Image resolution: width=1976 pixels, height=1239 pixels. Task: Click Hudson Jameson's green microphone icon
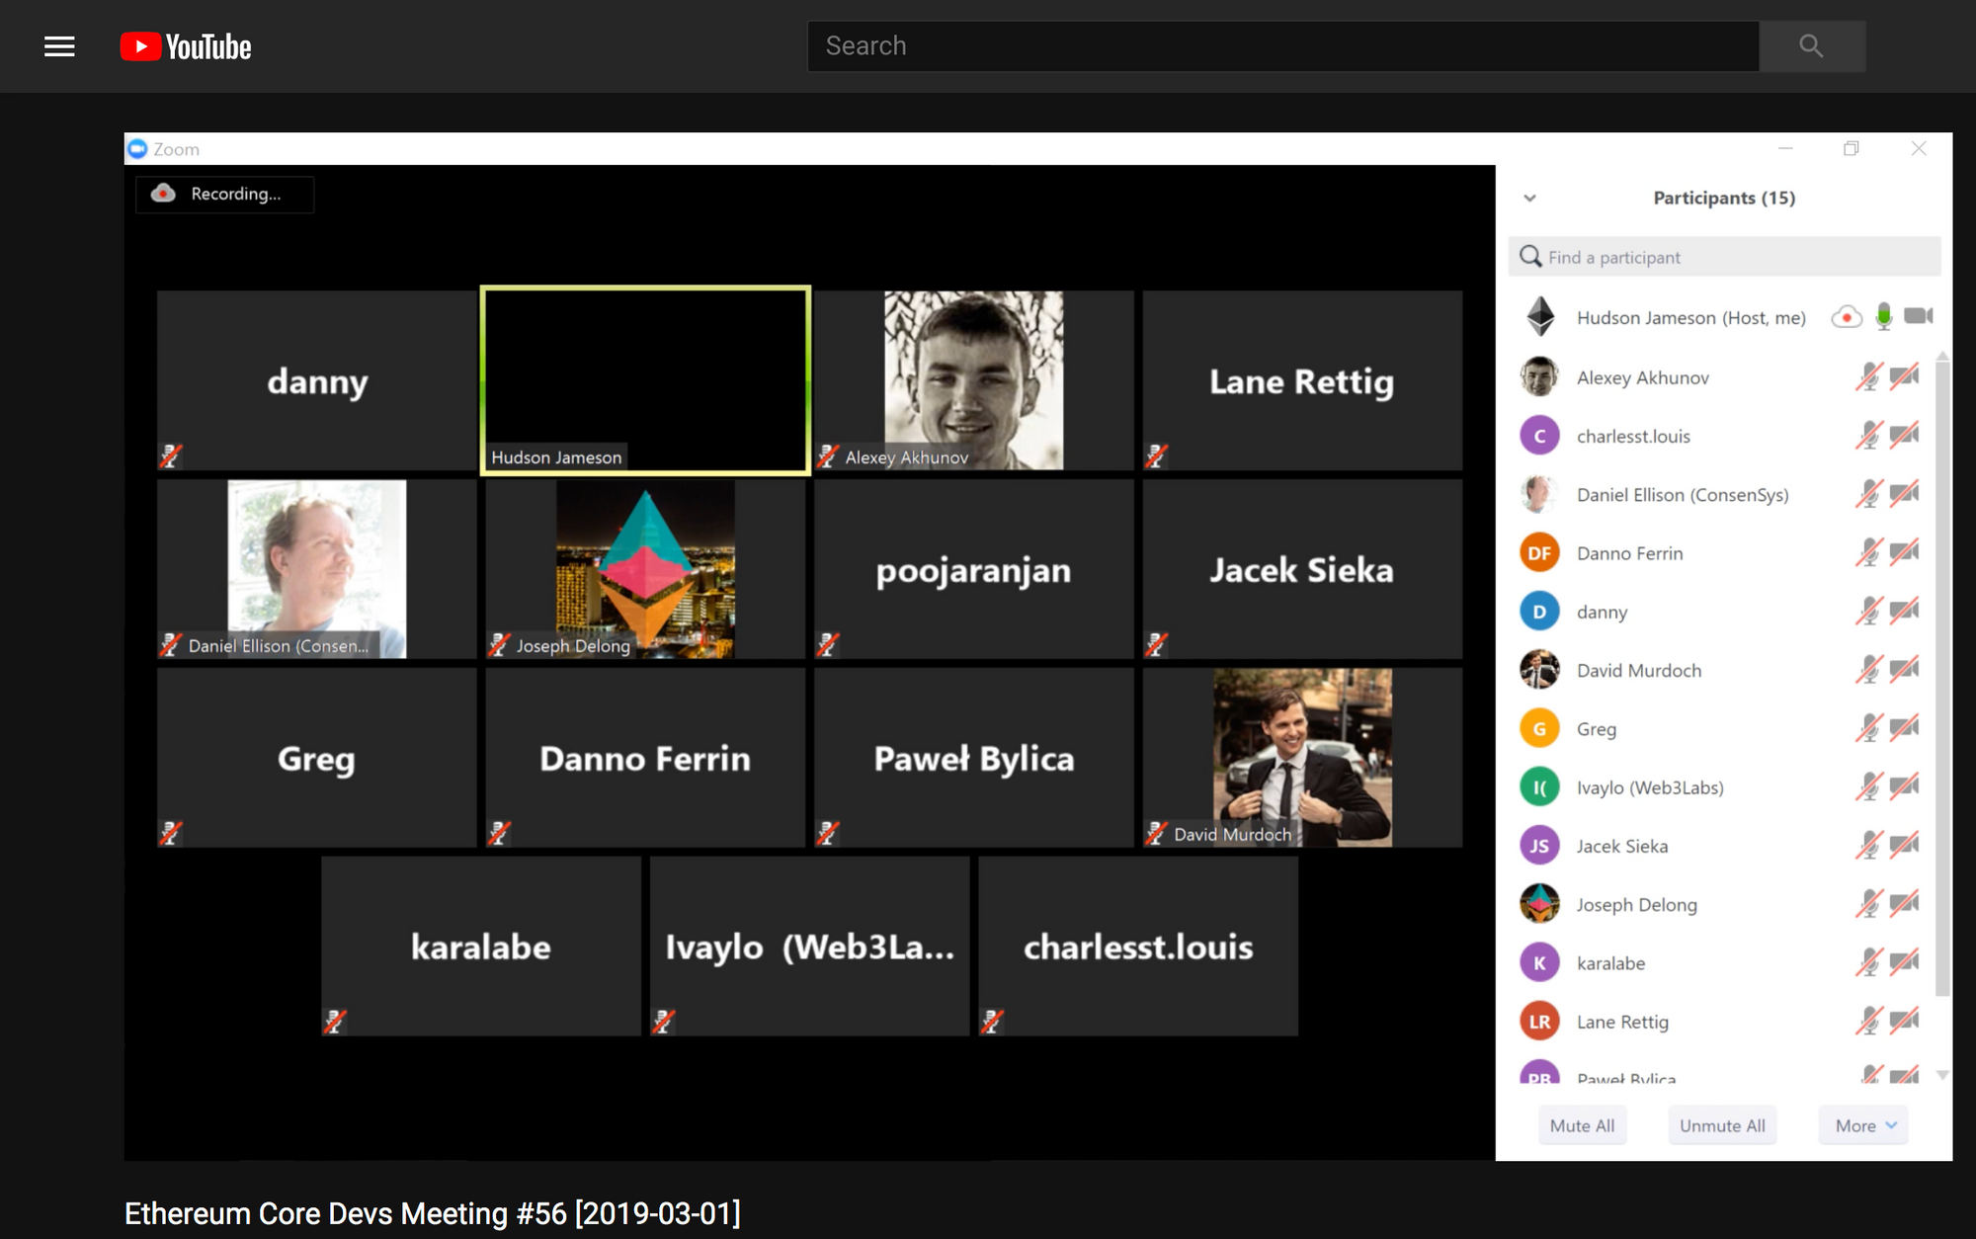1884,316
